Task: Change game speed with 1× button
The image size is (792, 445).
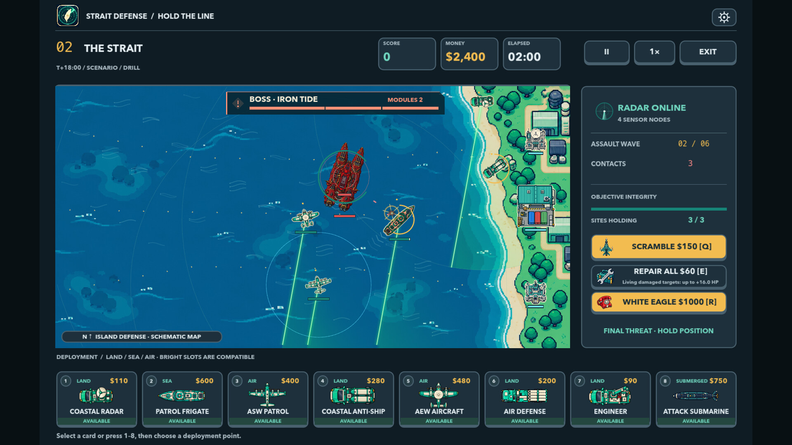Action: click(x=654, y=52)
